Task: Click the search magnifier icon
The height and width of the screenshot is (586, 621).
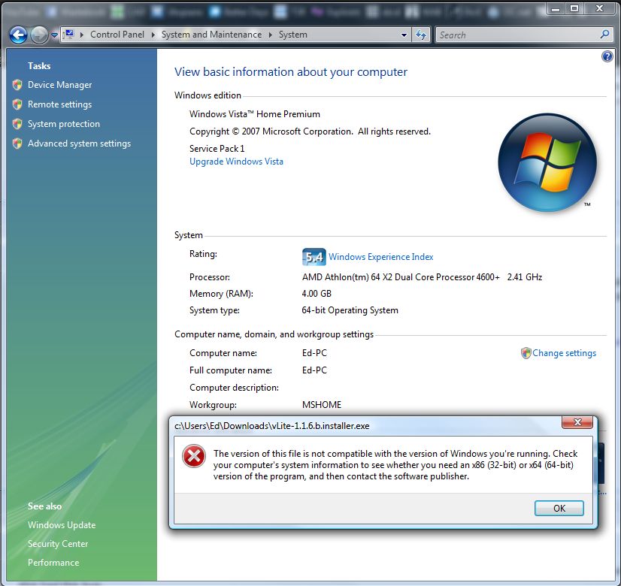Action: click(604, 35)
